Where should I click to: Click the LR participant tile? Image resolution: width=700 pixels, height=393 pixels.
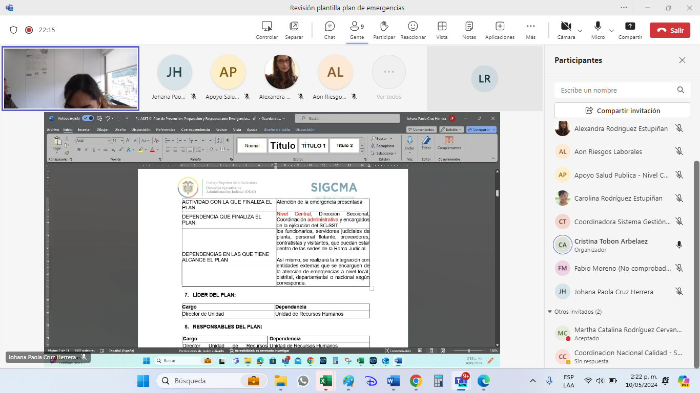tap(484, 79)
